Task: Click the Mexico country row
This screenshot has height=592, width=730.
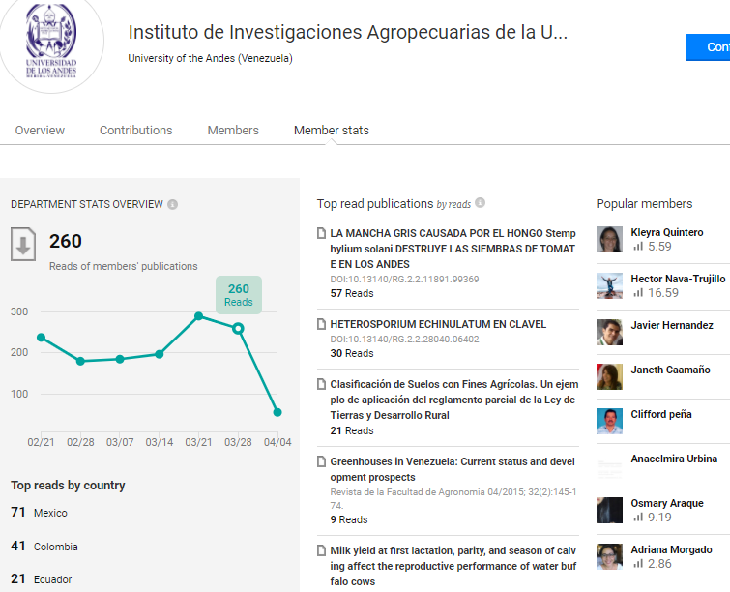Action: [x=39, y=513]
